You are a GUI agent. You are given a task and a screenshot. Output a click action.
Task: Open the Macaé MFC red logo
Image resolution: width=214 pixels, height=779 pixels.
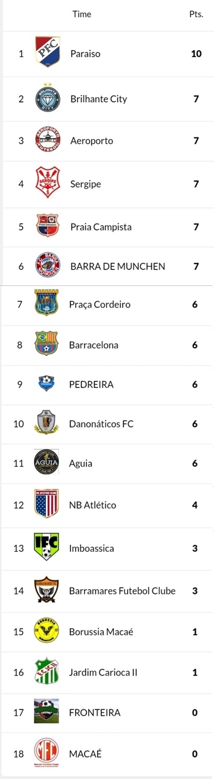point(46,754)
